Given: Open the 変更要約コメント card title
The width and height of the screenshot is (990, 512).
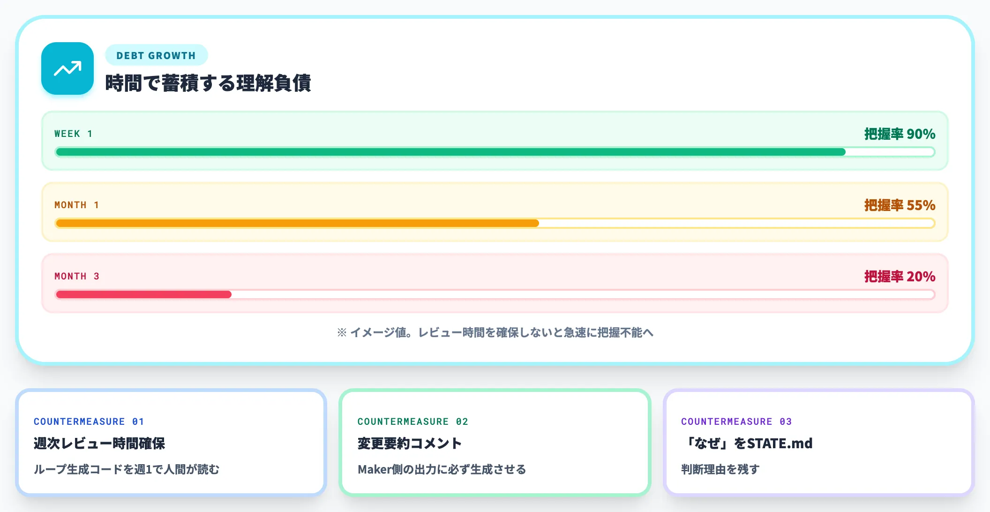Looking at the screenshot, I should pos(410,443).
